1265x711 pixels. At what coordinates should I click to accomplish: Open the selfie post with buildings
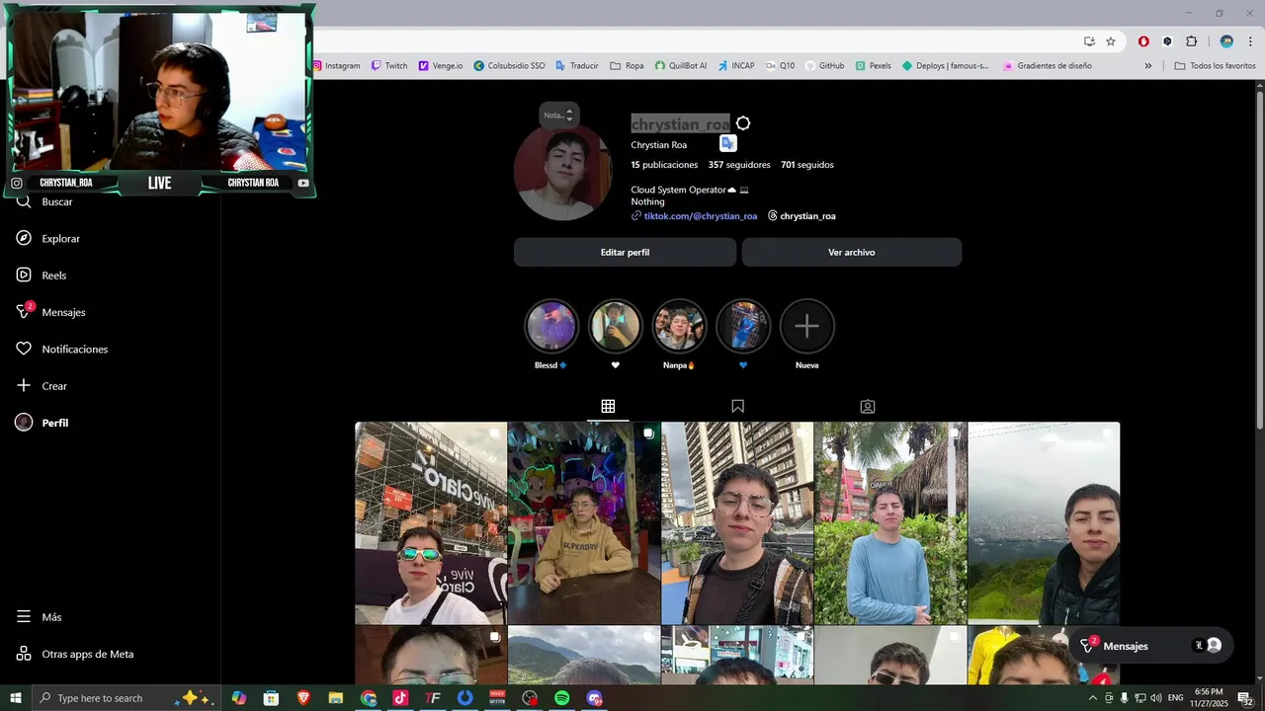(x=737, y=523)
